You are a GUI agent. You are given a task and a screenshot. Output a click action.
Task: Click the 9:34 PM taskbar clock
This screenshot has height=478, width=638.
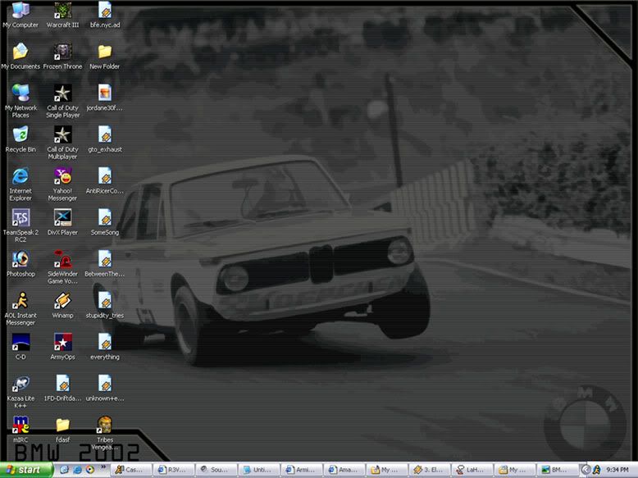[x=617, y=470]
